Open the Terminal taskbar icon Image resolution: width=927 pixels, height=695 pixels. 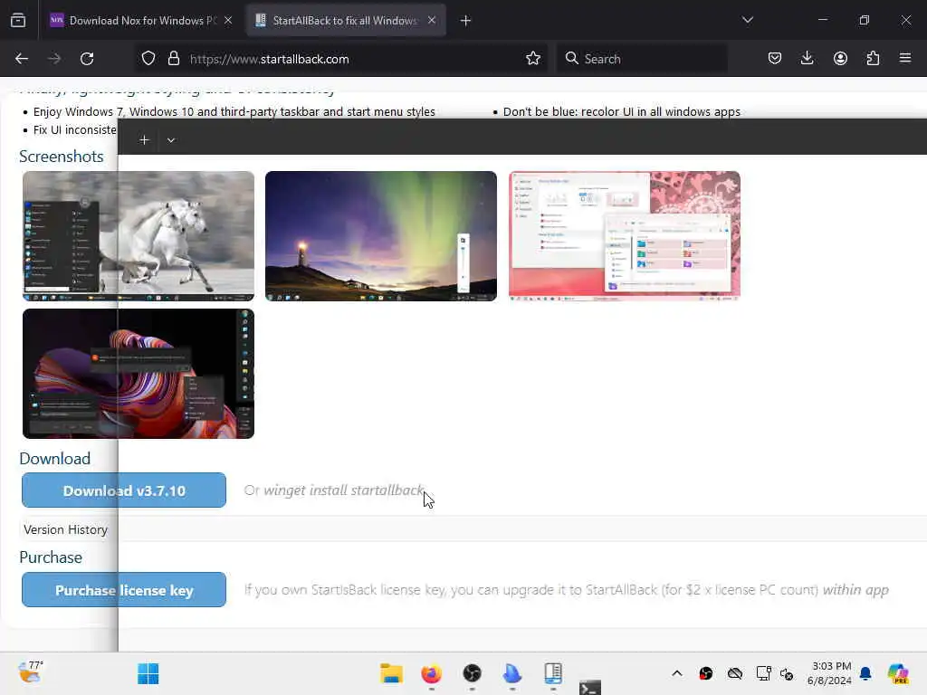tap(589, 688)
